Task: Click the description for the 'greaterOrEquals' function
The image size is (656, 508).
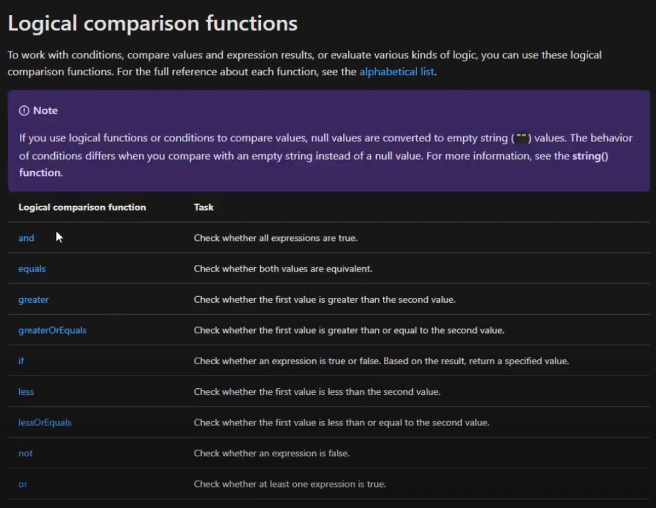Action: tap(349, 330)
